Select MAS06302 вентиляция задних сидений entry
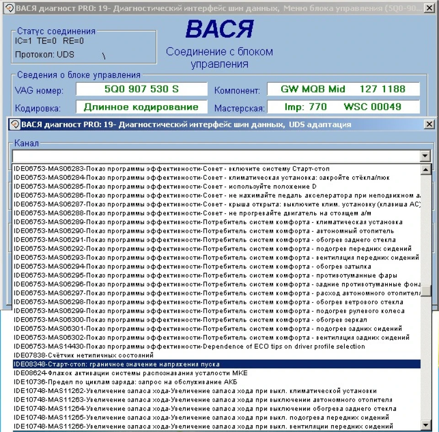 click(x=216, y=338)
